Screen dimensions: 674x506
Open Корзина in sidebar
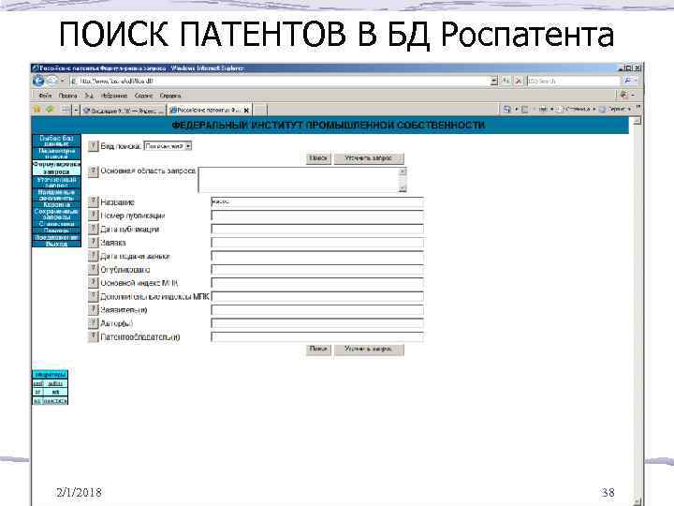point(56,205)
